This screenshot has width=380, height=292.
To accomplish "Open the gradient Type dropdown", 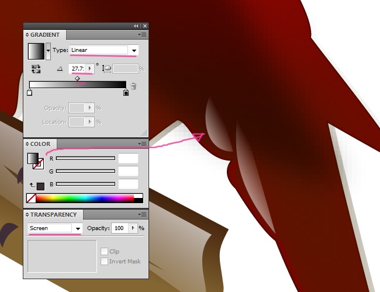I will coord(134,50).
